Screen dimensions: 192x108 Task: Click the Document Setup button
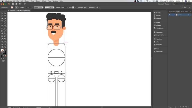[x=82, y=7]
